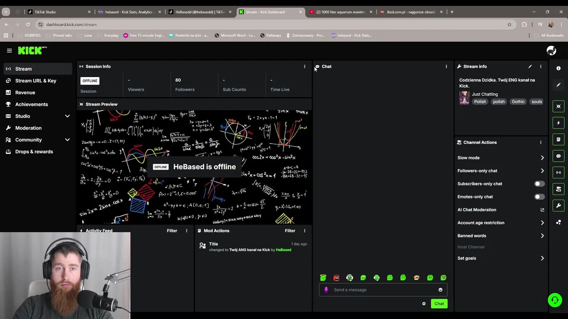Open Stream info three-dot options
This screenshot has width=568, height=319.
(x=540, y=66)
